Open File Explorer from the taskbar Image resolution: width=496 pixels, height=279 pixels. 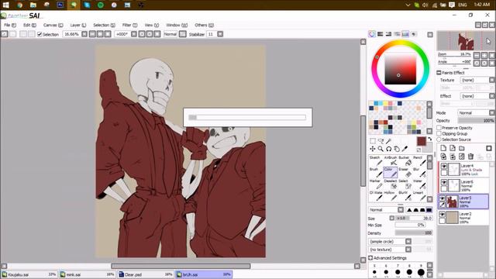click(33, 5)
